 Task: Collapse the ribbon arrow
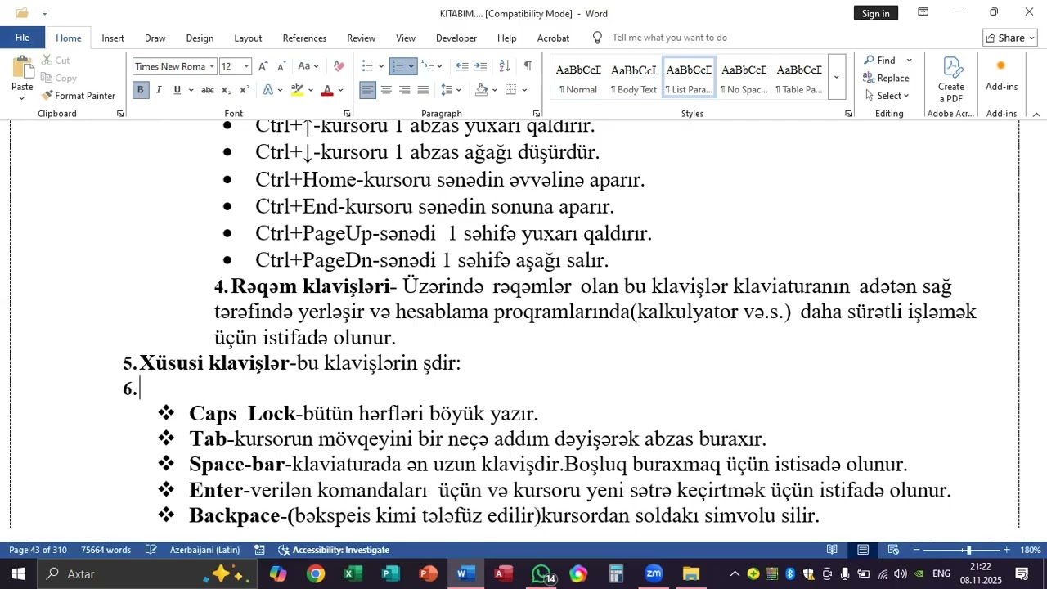(1036, 115)
